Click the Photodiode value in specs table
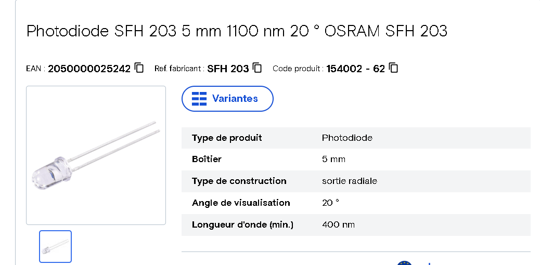The image size is (540, 265). 347,138
